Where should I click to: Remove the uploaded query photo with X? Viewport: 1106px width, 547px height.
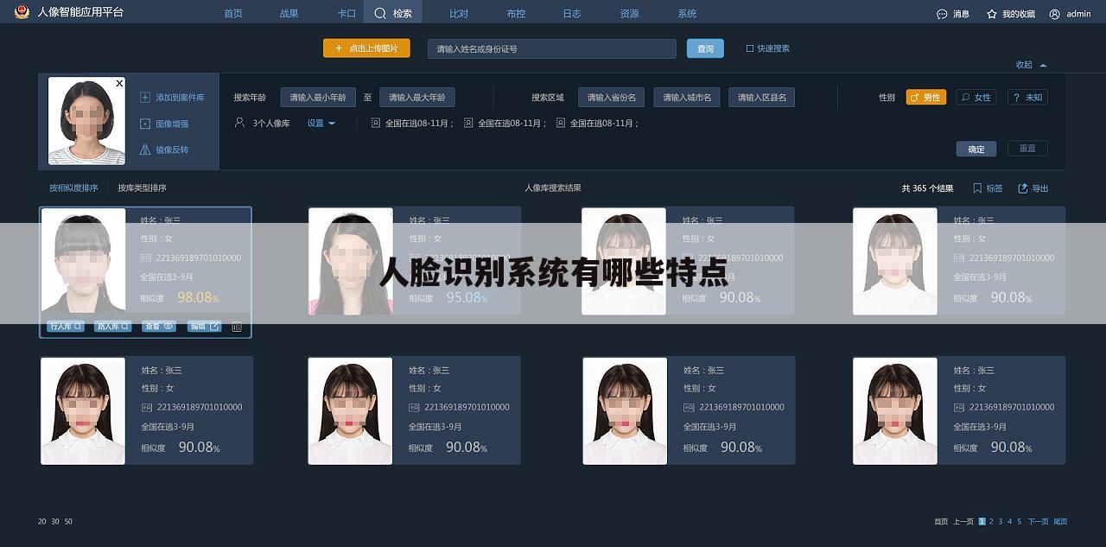(x=119, y=84)
